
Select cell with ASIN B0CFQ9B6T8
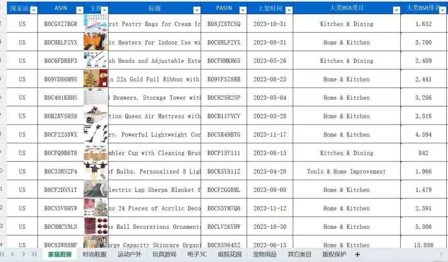61,153
